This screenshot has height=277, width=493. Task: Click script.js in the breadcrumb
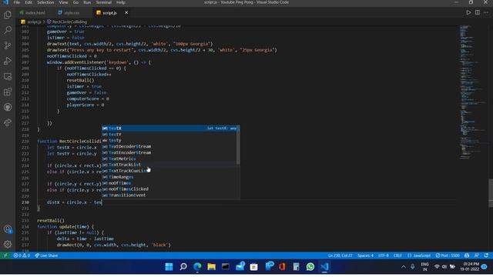[x=34, y=22]
